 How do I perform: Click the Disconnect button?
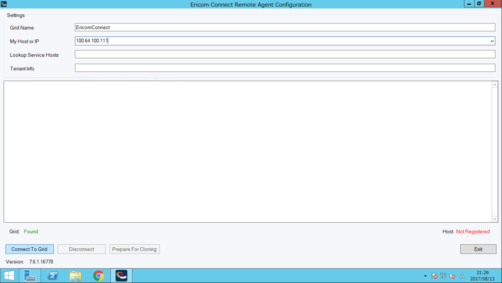coord(82,249)
